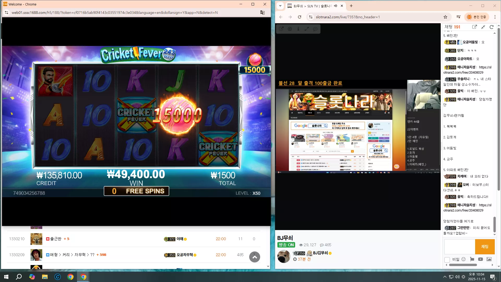The width and height of the screenshot is (501, 282).
Task: Click the translate page icon in the game window
Action: tap(263, 13)
